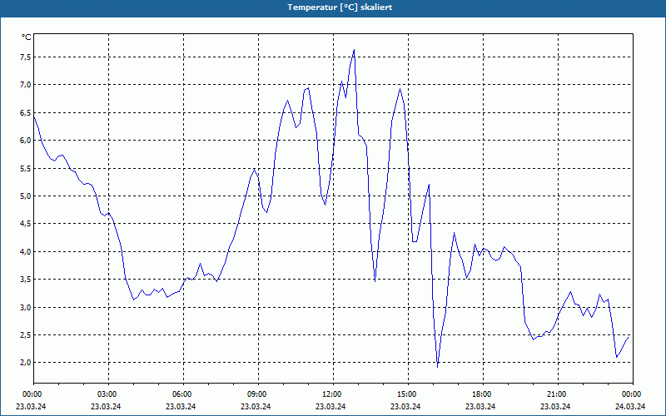This screenshot has height=416, width=666.
Task: Click the 4,0 temperature axis label
Action: click(x=25, y=251)
